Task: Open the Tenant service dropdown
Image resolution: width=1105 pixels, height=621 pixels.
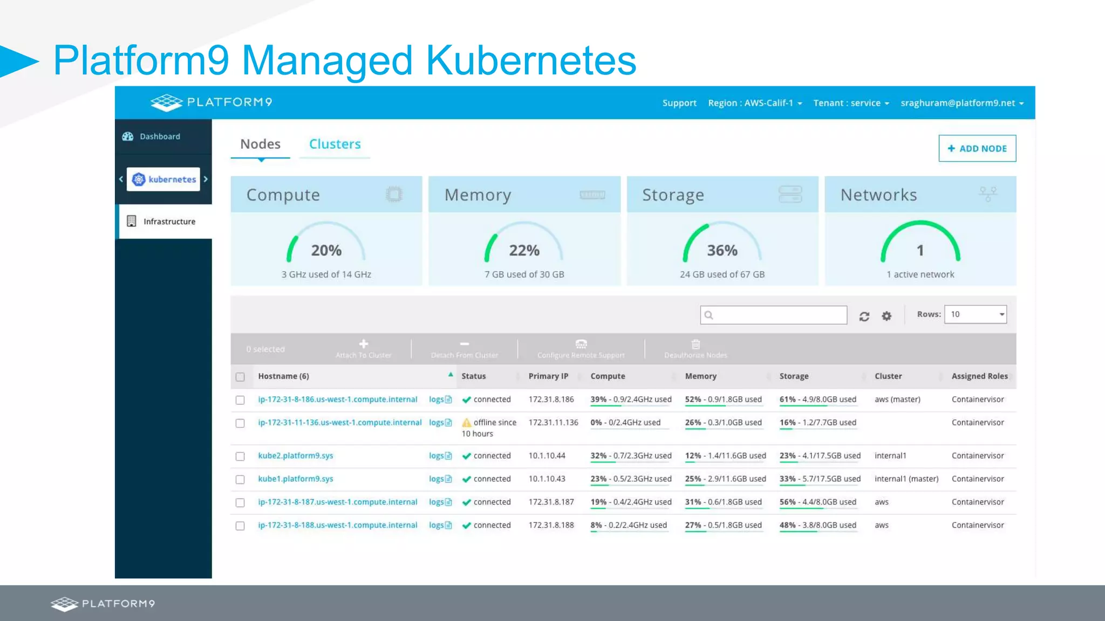Action: pos(851,103)
